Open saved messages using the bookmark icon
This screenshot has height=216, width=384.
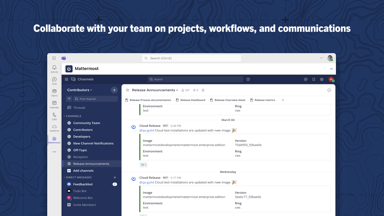pyautogui.click(x=313, y=79)
